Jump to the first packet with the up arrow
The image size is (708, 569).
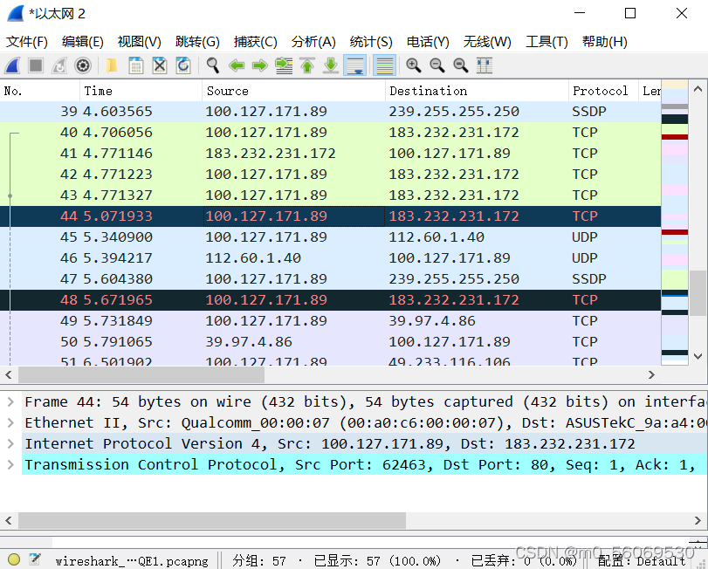(306, 65)
